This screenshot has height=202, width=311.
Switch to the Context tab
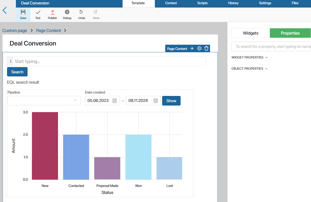pyautogui.click(x=171, y=3)
